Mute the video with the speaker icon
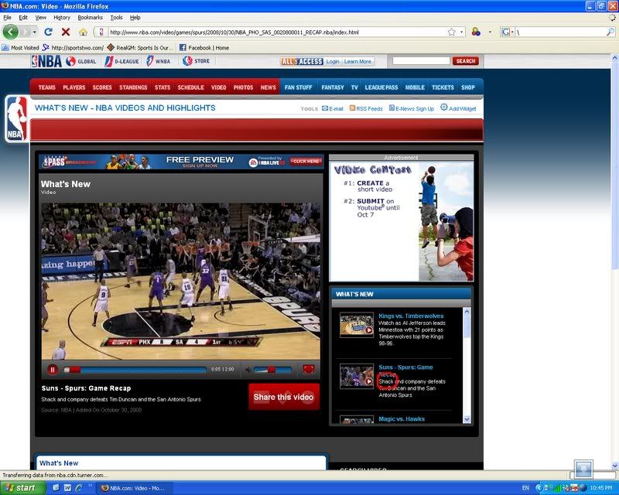The width and height of the screenshot is (619, 495). (248, 370)
